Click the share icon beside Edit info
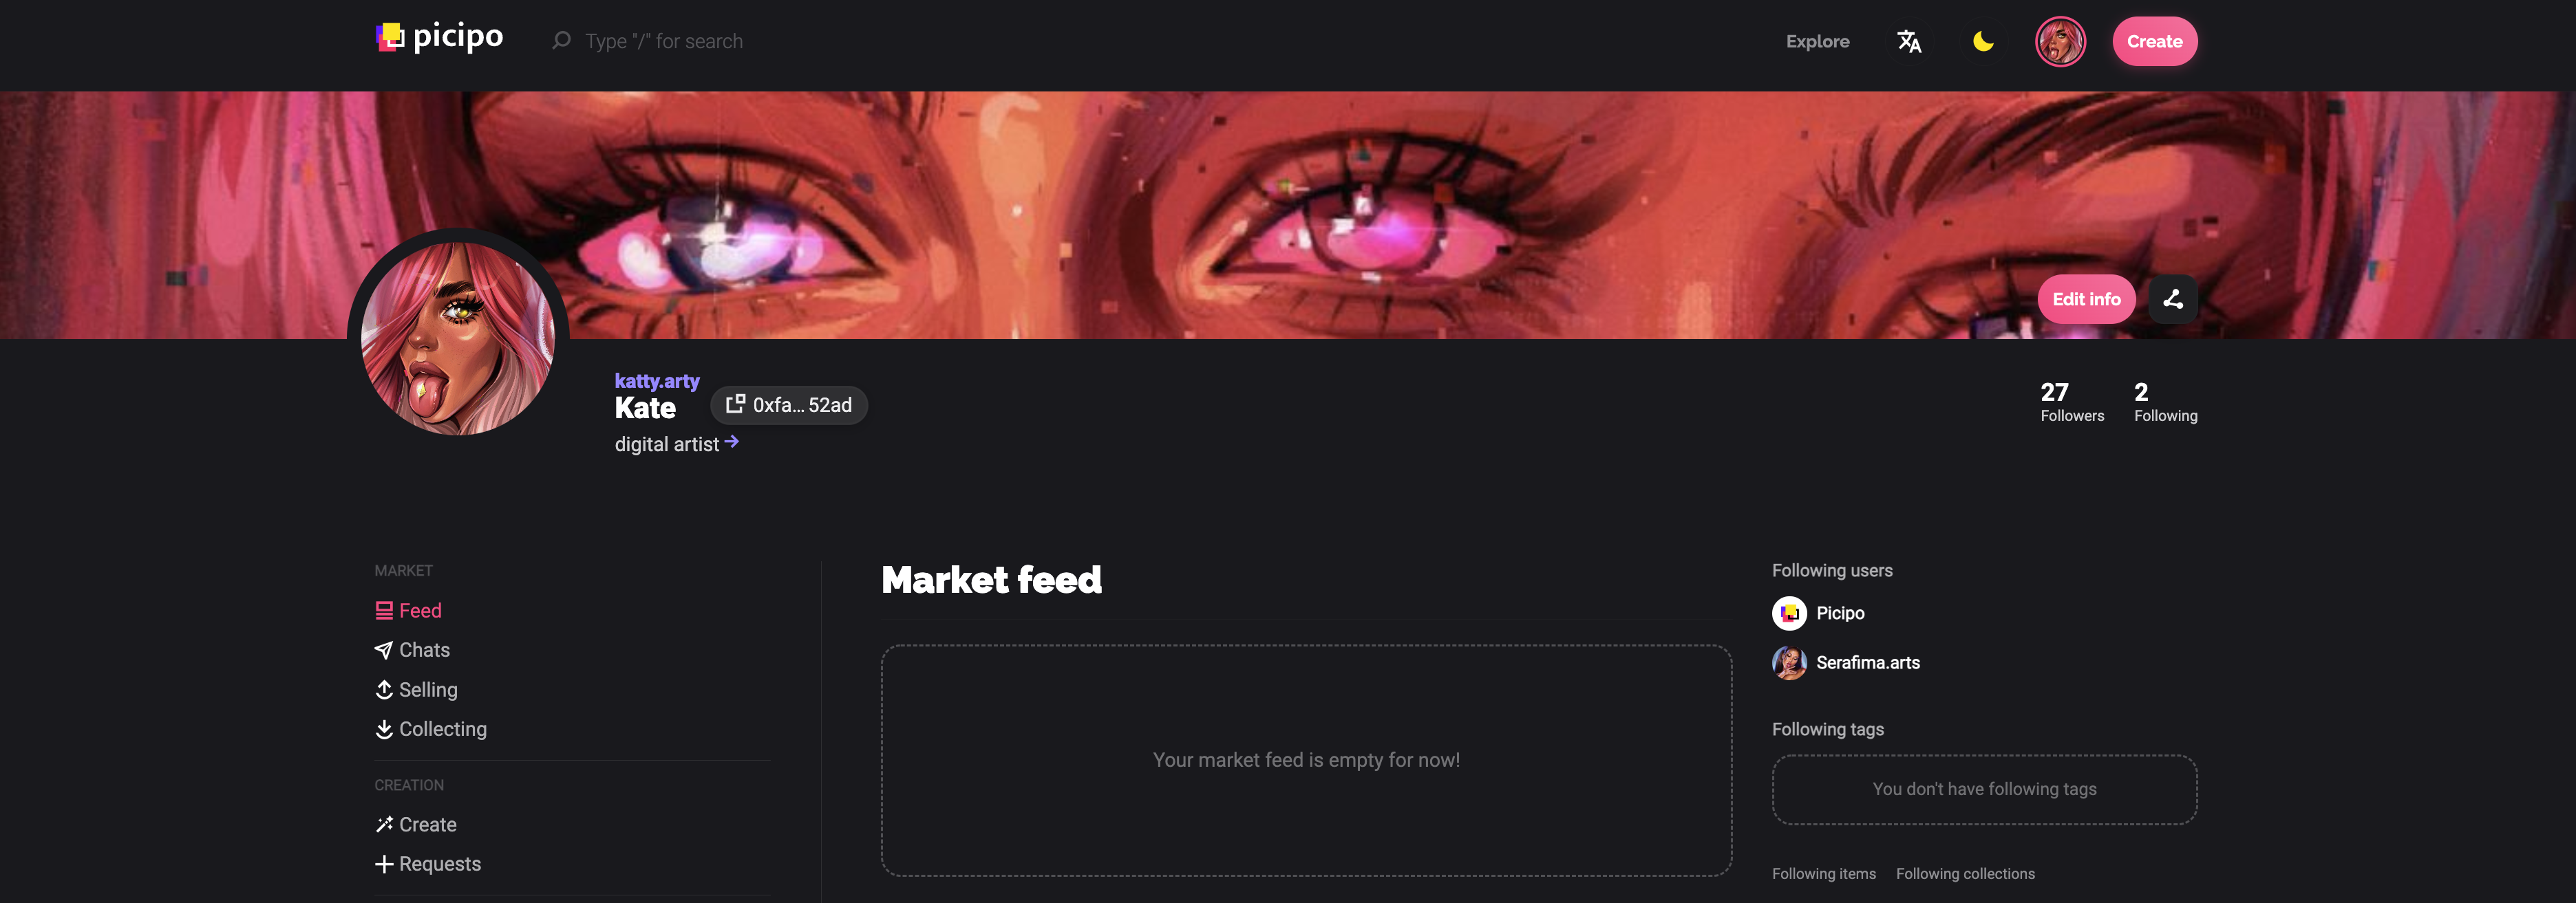The height and width of the screenshot is (903, 2576). [2173, 298]
